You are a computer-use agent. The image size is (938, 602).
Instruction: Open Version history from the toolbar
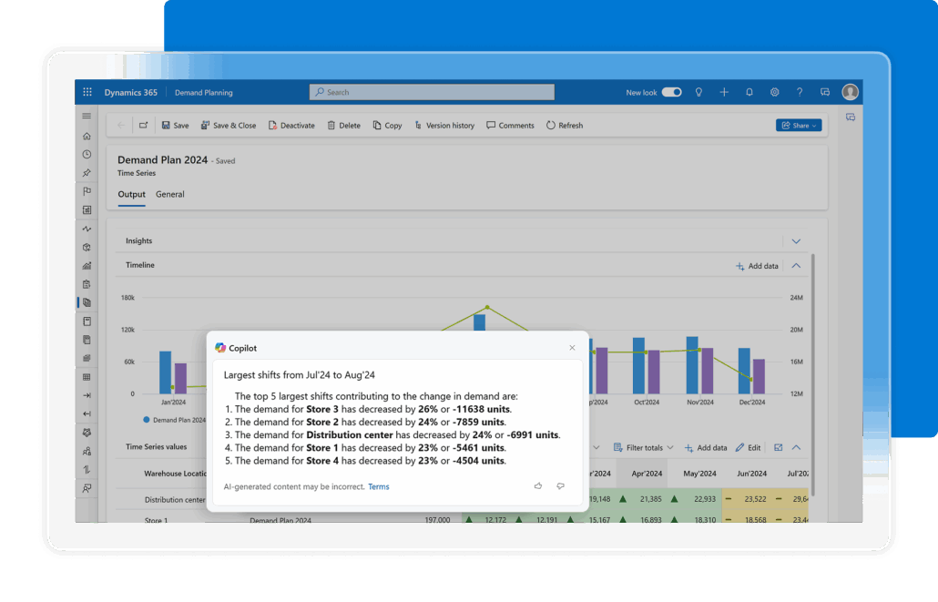pyautogui.click(x=444, y=126)
